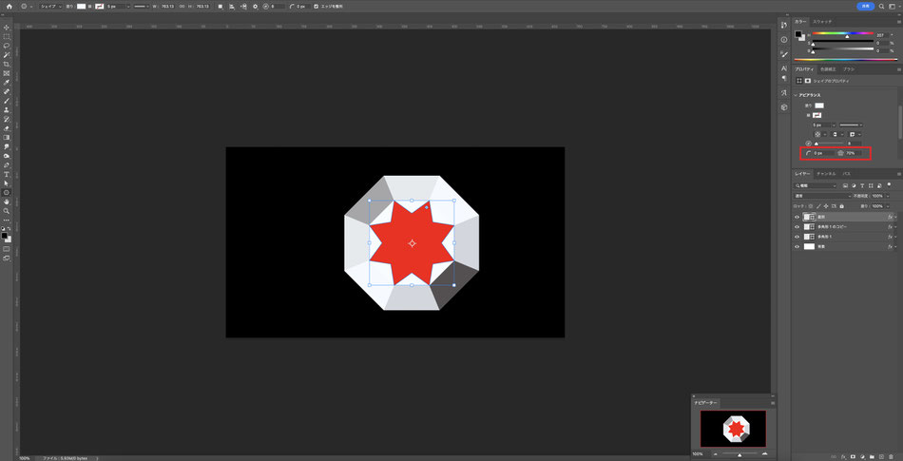Image resolution: width=903 pixels, height=461 pixels.
Task: Click the blue 共有 share button
Action: [866, 6]
